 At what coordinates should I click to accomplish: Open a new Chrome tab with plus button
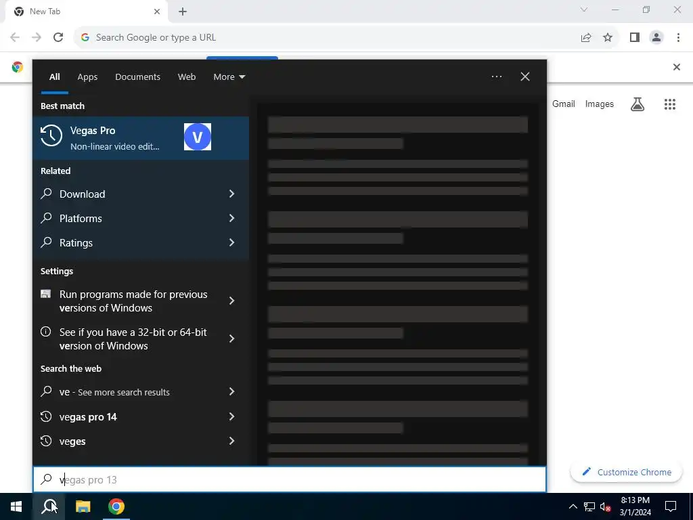coord(183,12)
